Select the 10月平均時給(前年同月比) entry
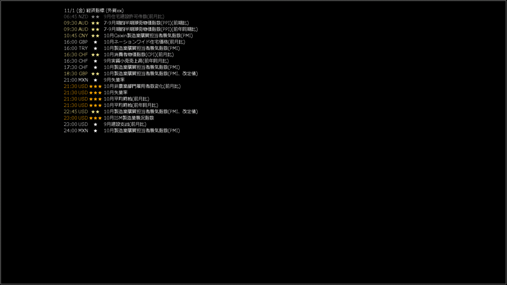The width and height of the screenshot is (507, 285). pos(131,105)
